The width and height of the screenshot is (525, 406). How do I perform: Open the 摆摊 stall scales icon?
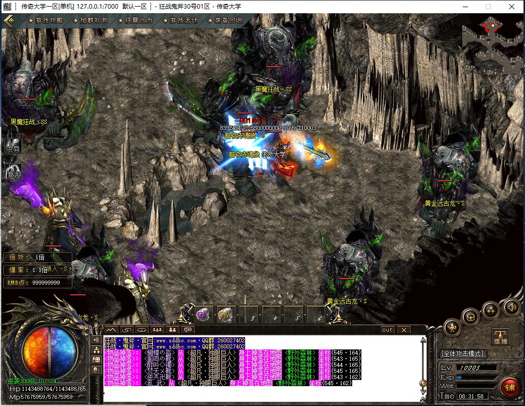coord(501,336)
